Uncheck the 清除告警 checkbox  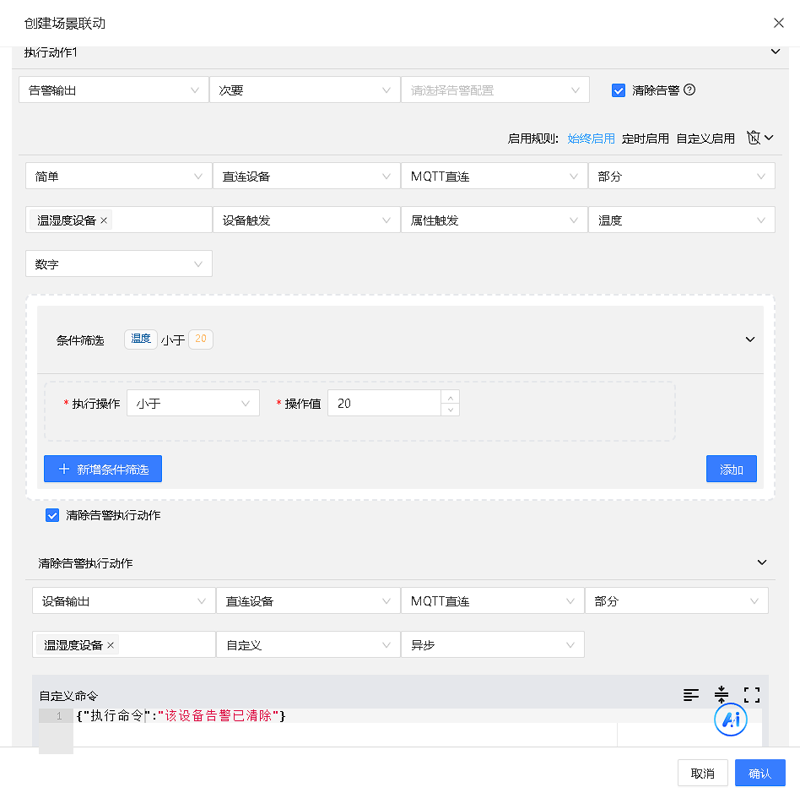tap(619, 90)
